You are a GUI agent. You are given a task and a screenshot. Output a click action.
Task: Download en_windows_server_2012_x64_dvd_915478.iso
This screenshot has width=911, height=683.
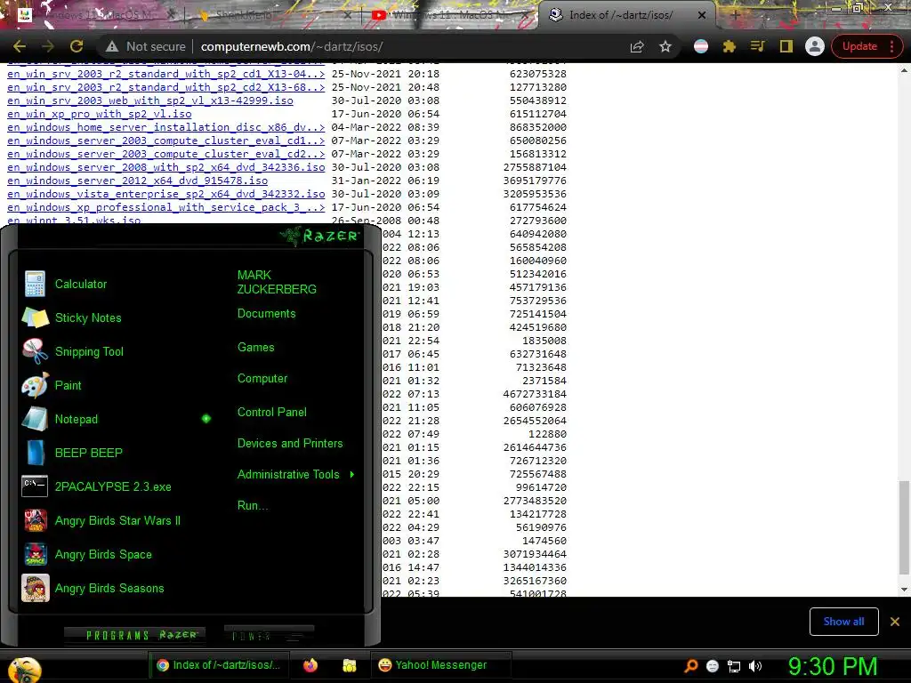[x=137, y=181]
